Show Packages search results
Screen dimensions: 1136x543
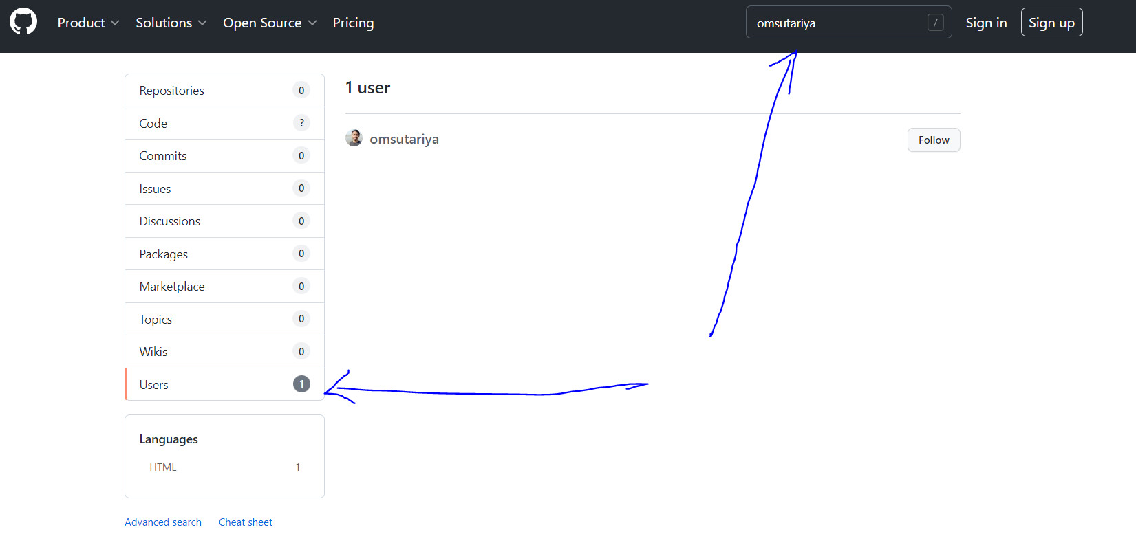click(224, 254)
